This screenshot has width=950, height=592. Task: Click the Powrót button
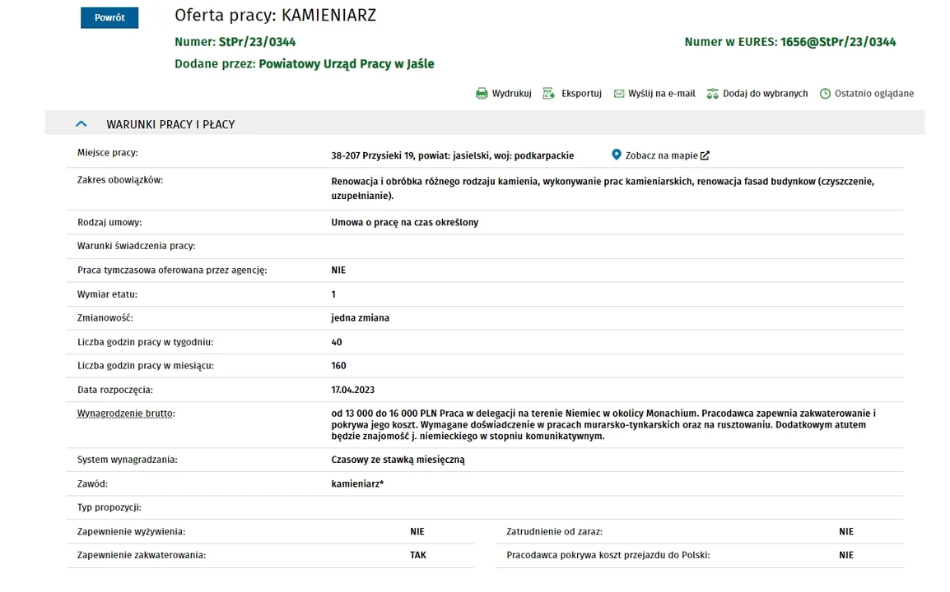point(109,17)
